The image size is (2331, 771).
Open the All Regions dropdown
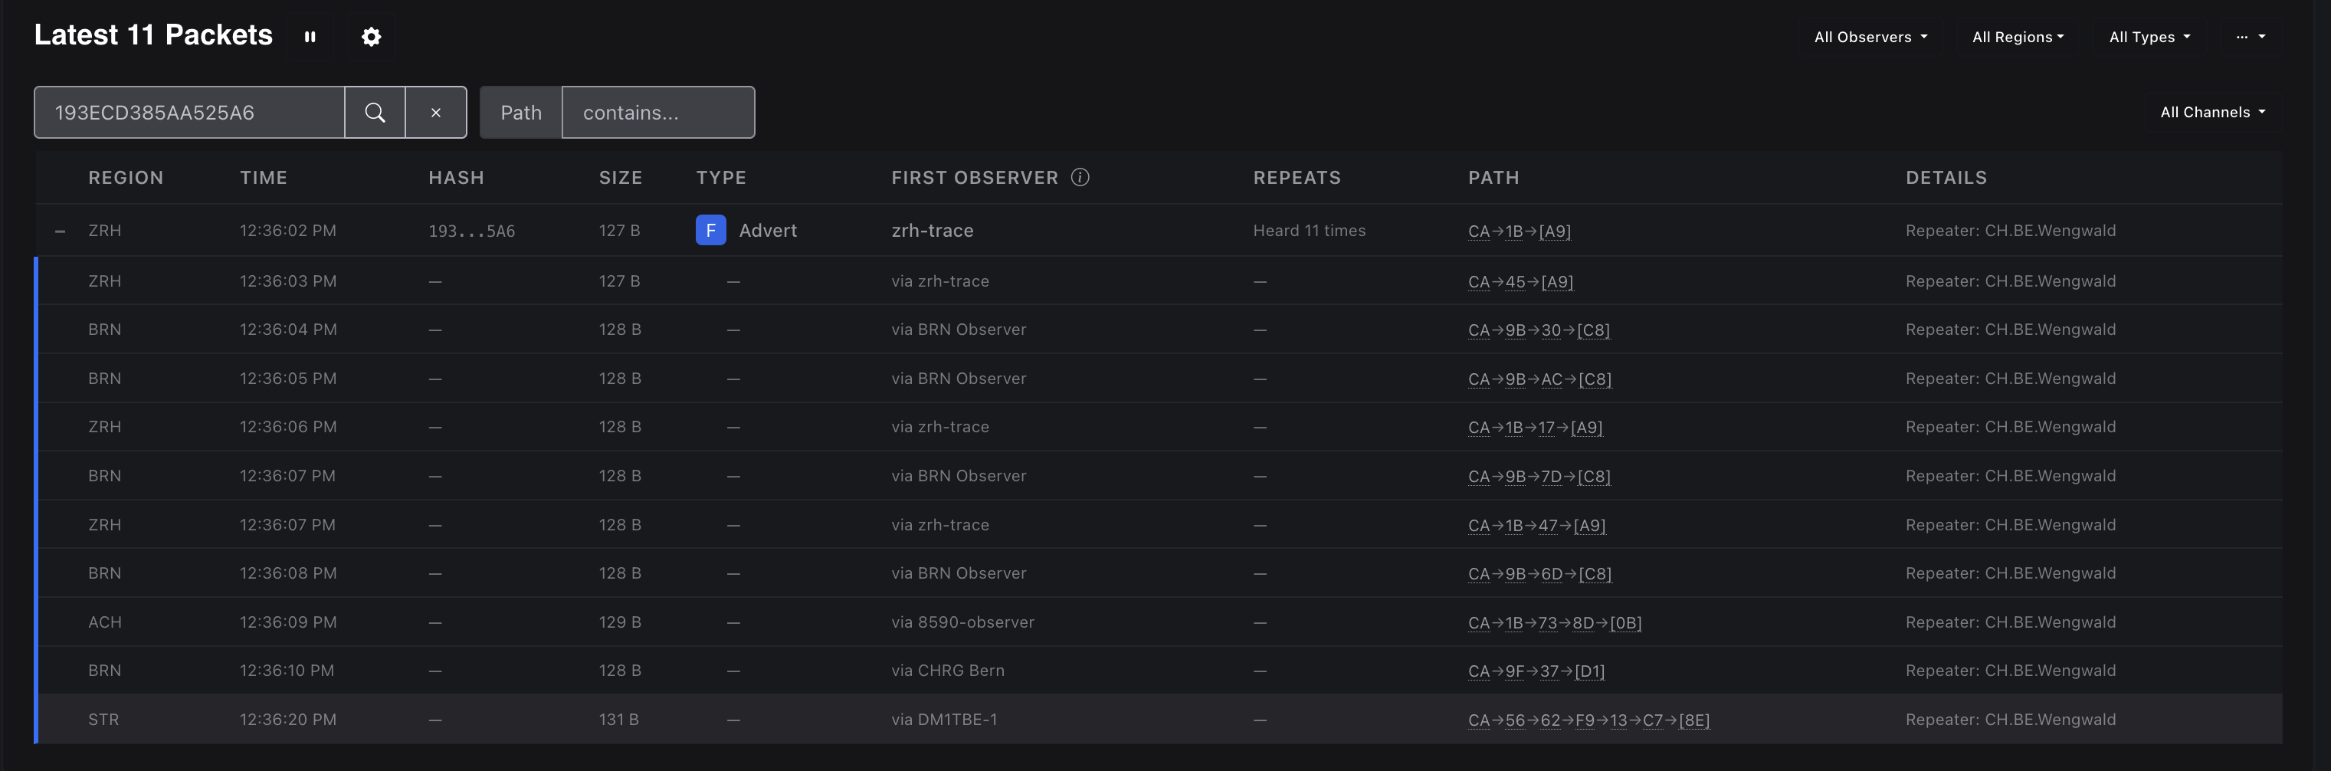pos(2017,37)
